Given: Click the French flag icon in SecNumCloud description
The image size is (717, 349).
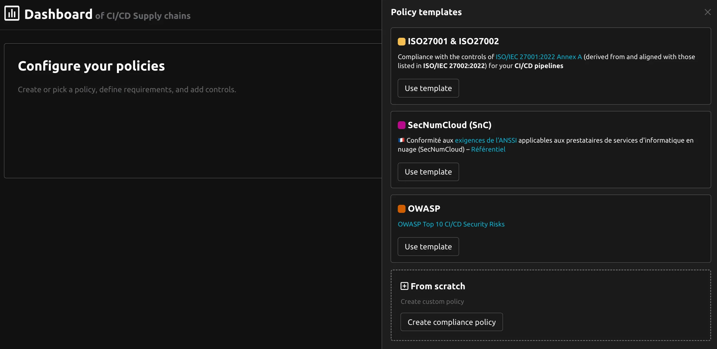Looking at the screenshot, I should (401, 140).
